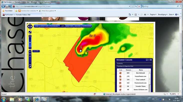The image size is (183, 102).
Task: Open a new blank tab
Action: point(44,15)
